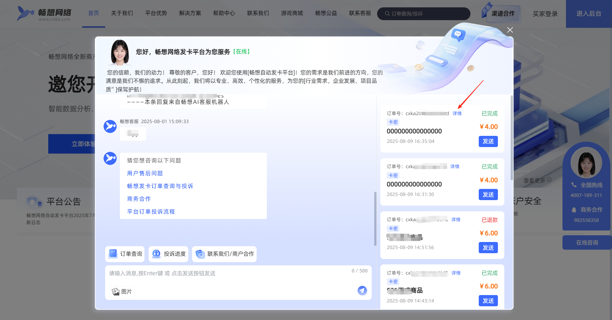
Task: Open 详情 for the 14:43:14 order
Action: pyautogui.click(x=456, y=273)
